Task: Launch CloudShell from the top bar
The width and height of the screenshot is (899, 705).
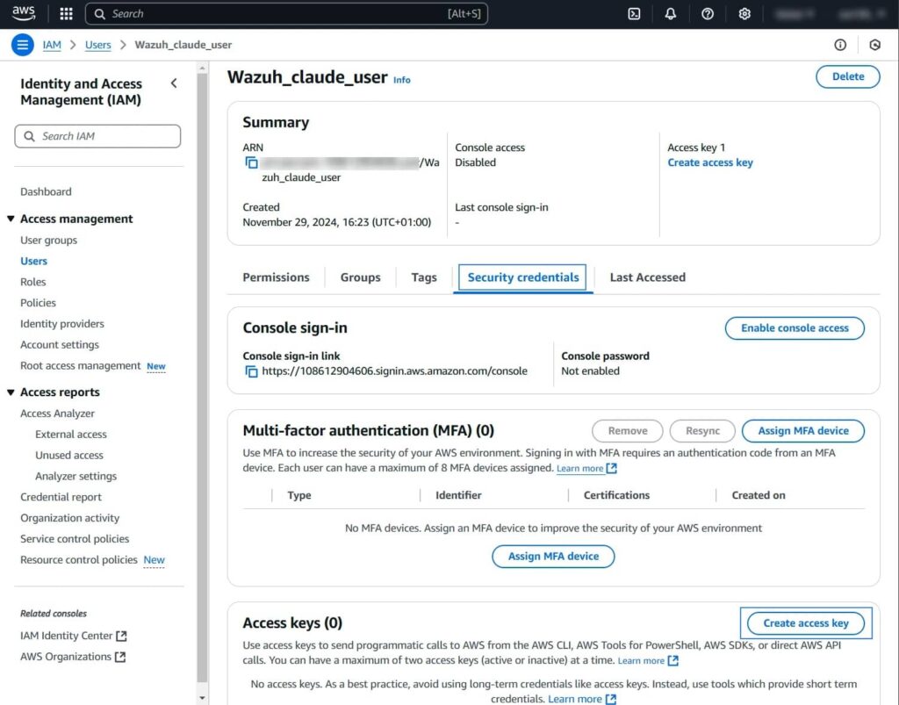Action: click(634, 14)
